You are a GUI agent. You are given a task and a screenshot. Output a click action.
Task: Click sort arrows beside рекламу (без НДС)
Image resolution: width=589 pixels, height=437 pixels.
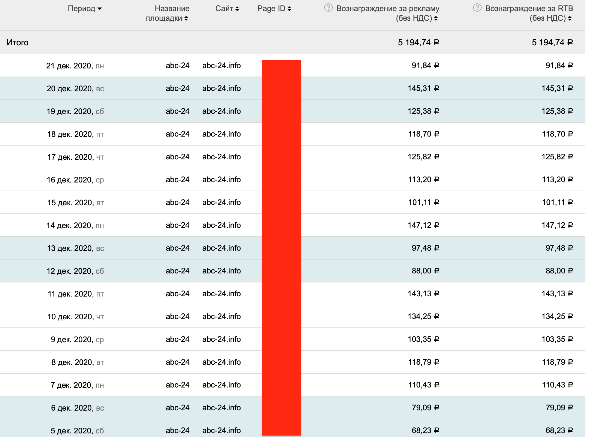click(436, 19)
